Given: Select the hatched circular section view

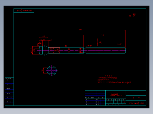Looking at the screenshot, I should [52, 70].
